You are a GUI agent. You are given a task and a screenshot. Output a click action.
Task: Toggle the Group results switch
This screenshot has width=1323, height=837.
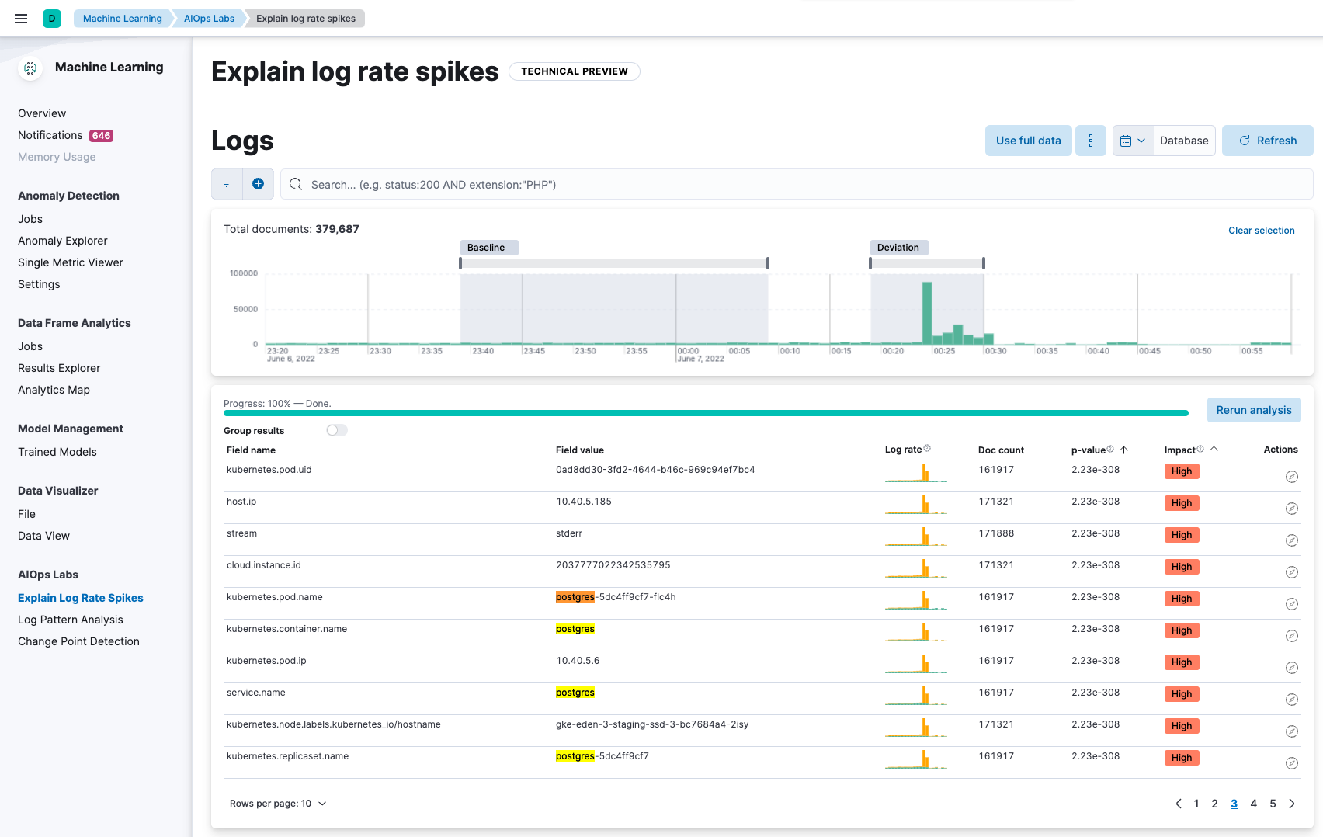(x=337, y=430)
